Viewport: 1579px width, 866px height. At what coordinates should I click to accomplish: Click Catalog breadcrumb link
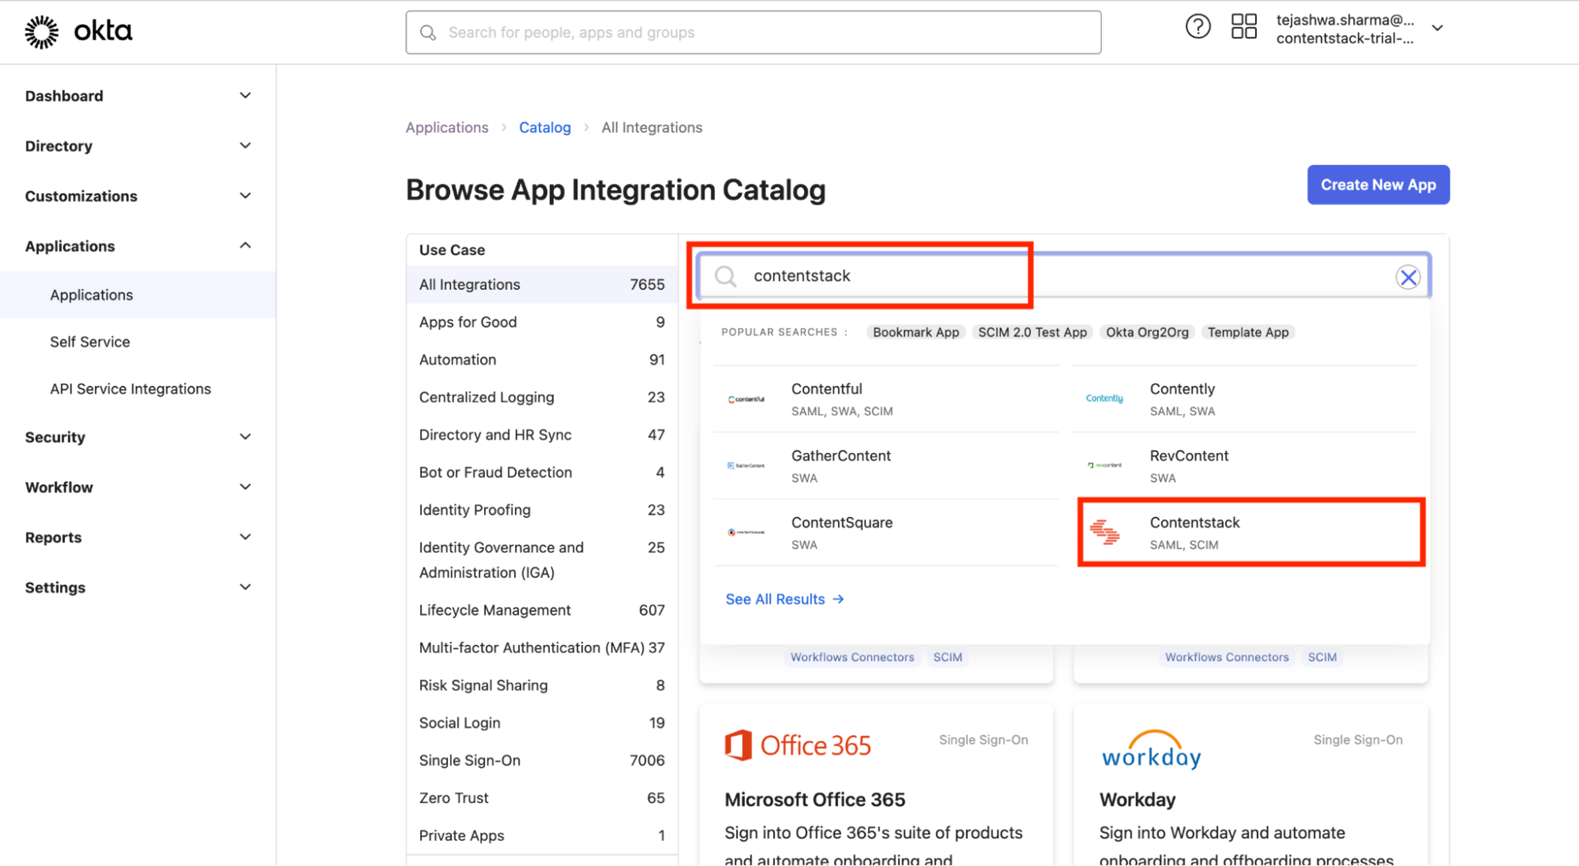click(x=544, y=127)
